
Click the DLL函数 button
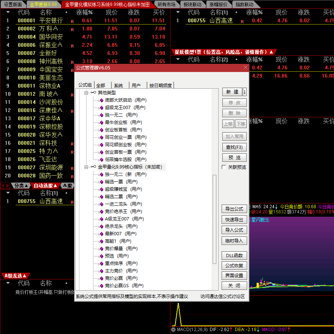coord(234,255)
